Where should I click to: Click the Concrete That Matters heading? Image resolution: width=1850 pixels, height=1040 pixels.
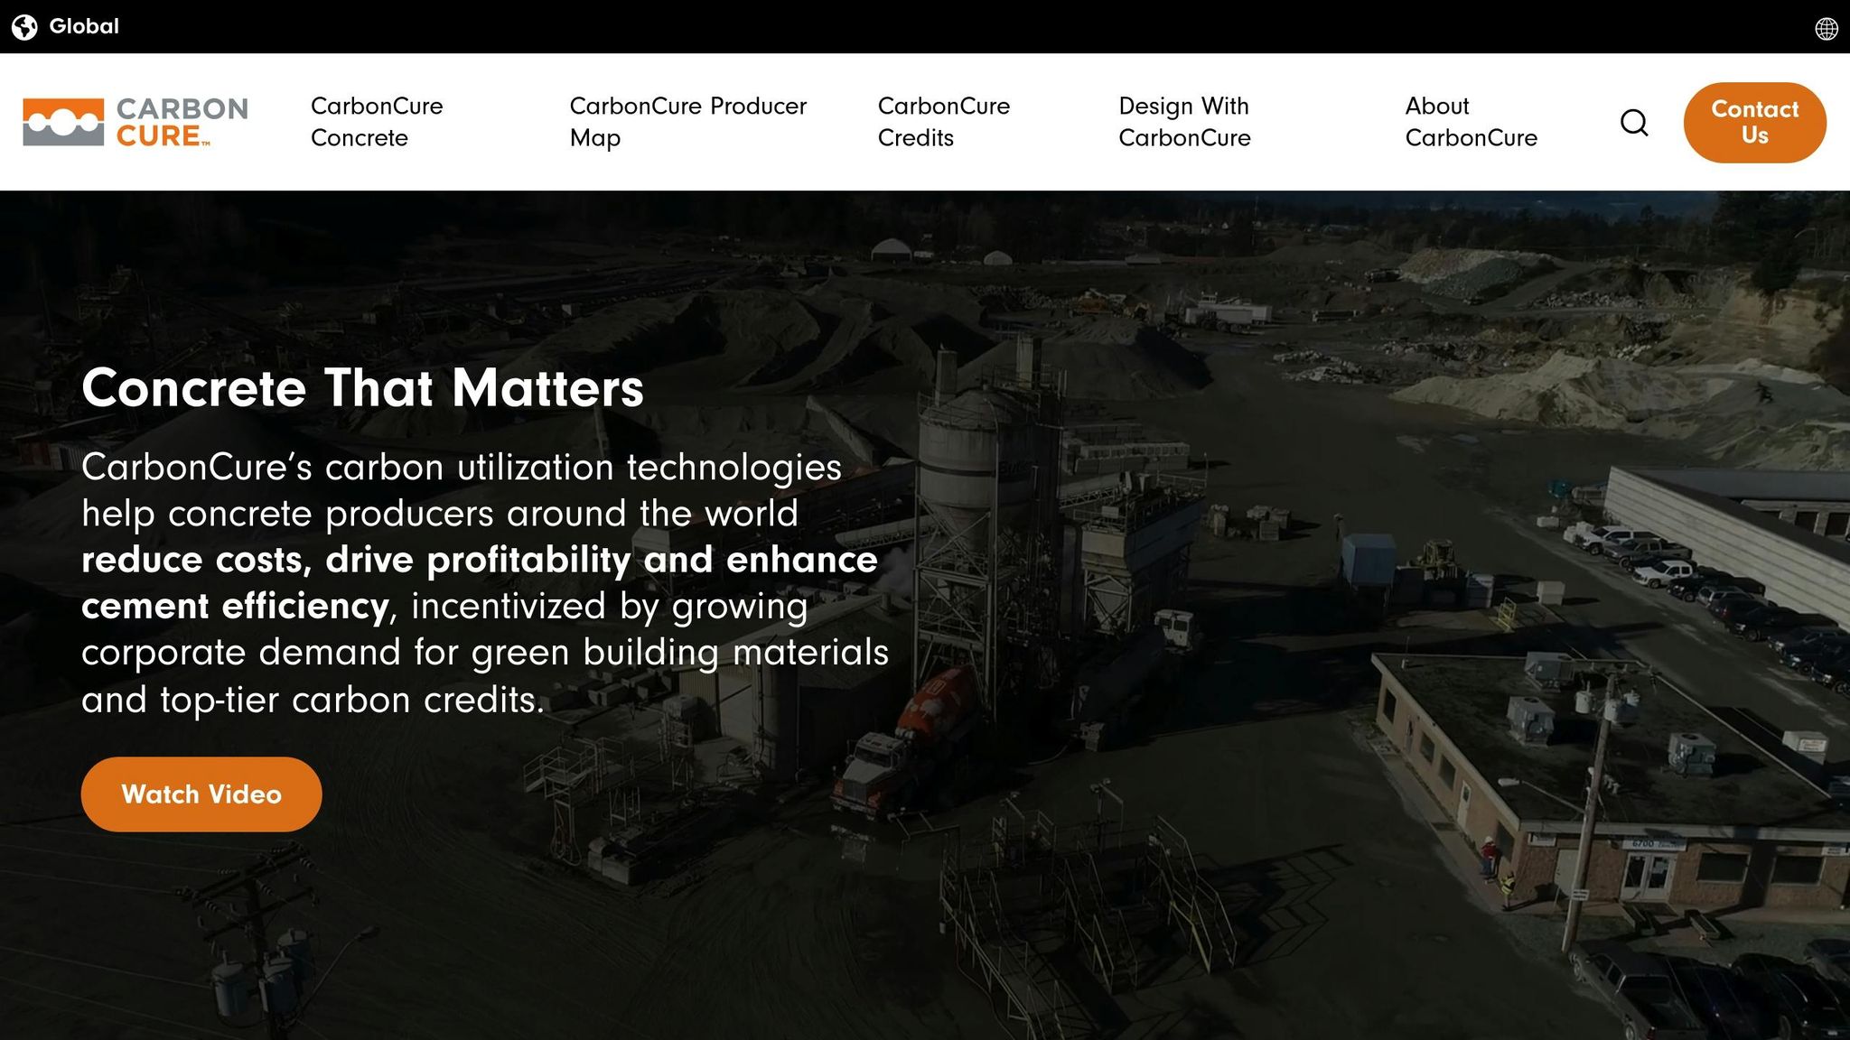[x=362, y=388]
